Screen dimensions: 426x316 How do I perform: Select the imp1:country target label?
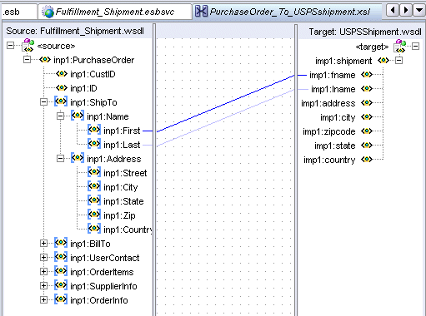329,160
